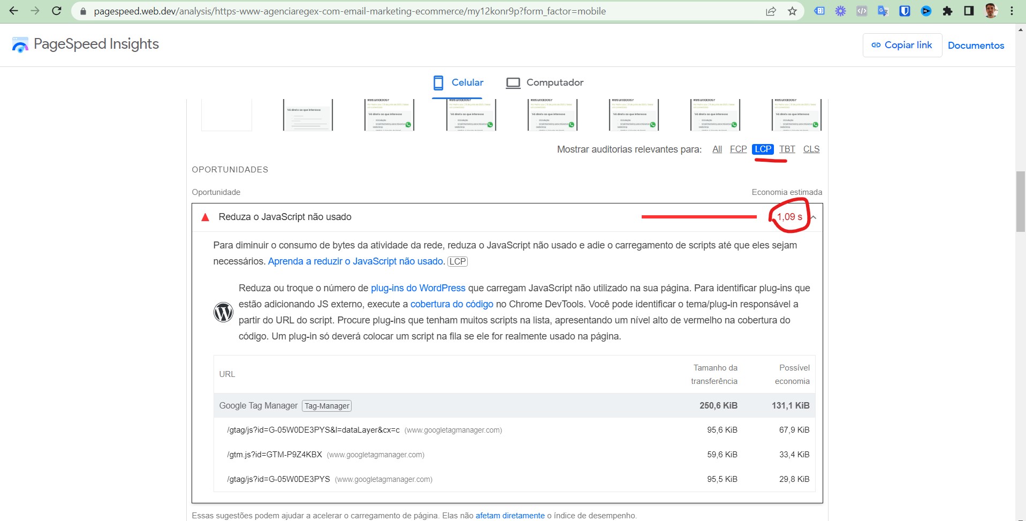The image size is (1026, 521).
Task: Click the gtag URL with dataLayer&cx=c
Action: [313, 430]
